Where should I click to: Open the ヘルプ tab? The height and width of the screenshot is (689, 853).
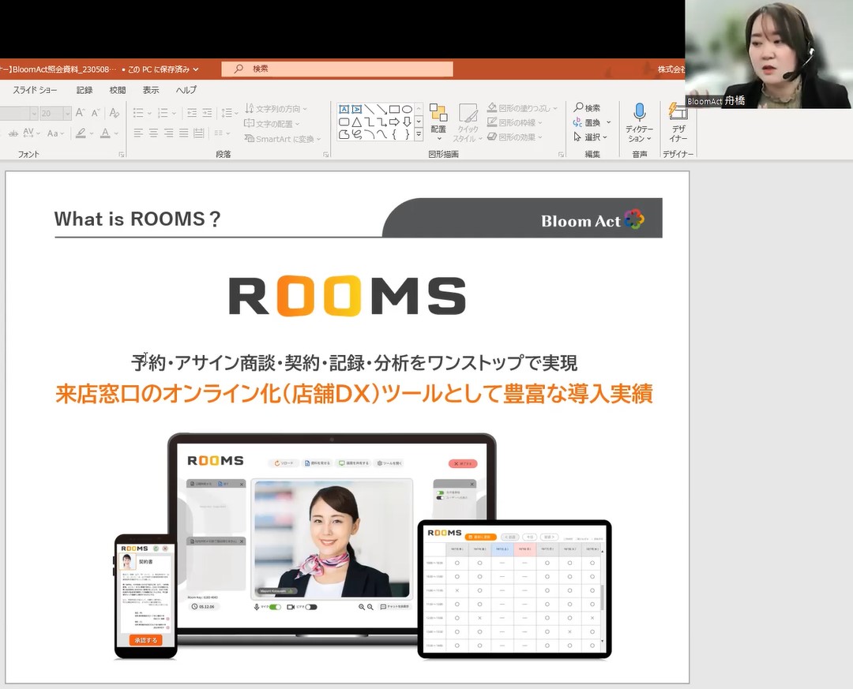pos(186,90)
